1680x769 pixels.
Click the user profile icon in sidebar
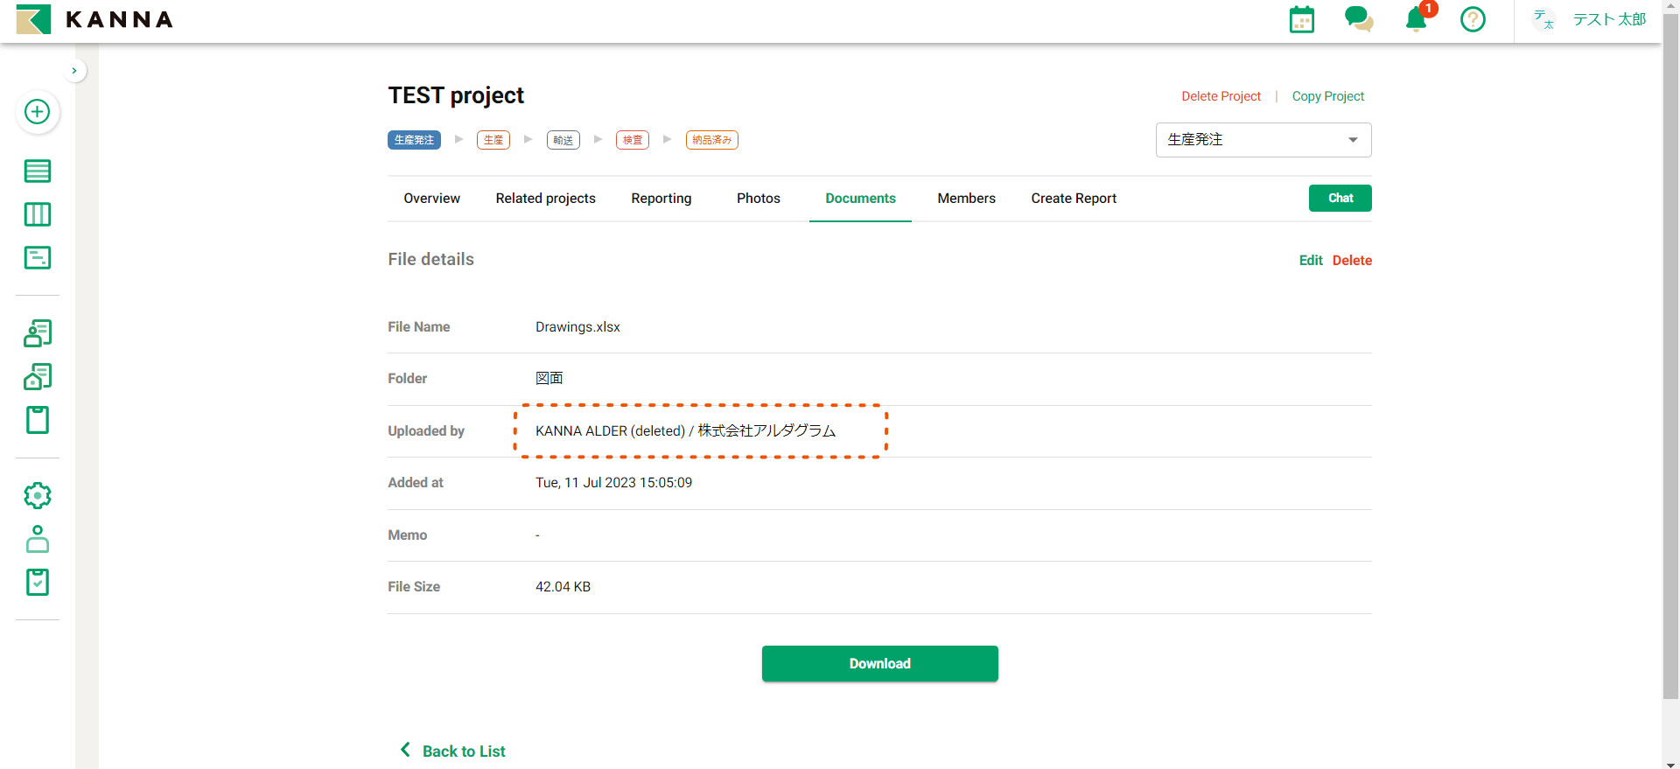37,539
